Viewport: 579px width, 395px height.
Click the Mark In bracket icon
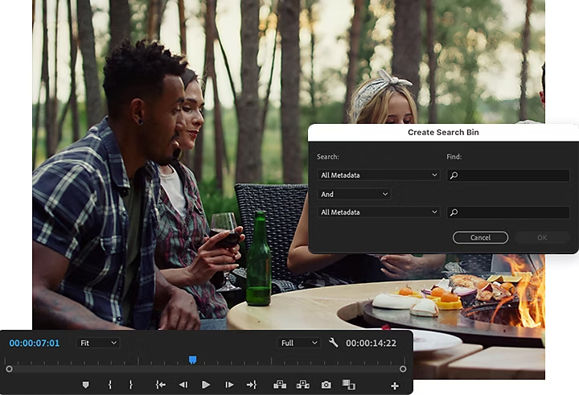tap(110, 385)
